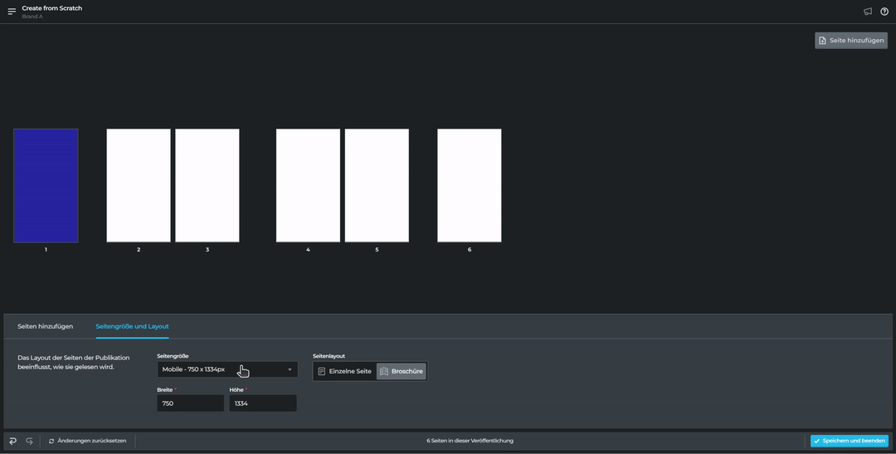
Task: Open the Seitengröße dropdown
Action: (227, 369)
